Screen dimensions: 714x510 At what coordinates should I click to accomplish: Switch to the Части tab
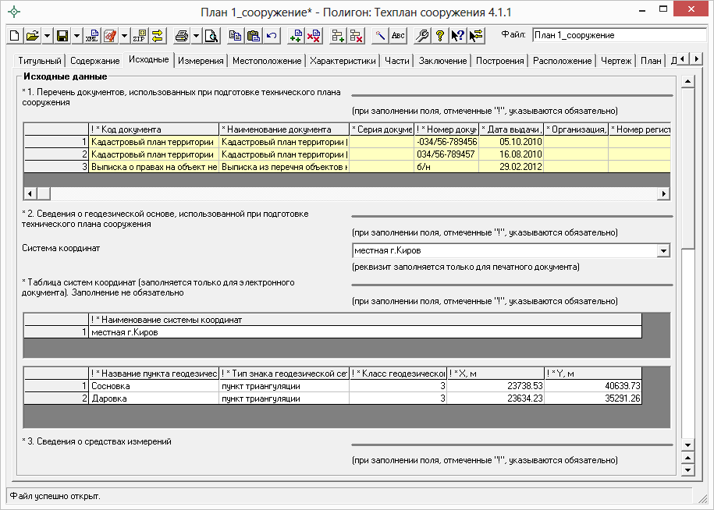pos(397,61)
